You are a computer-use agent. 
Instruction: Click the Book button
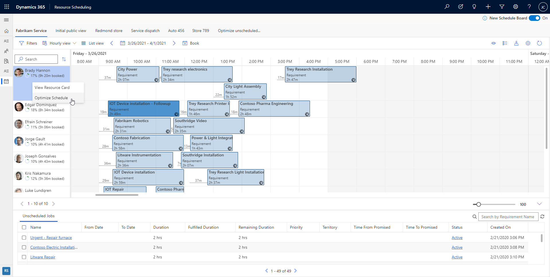(191, 43)
